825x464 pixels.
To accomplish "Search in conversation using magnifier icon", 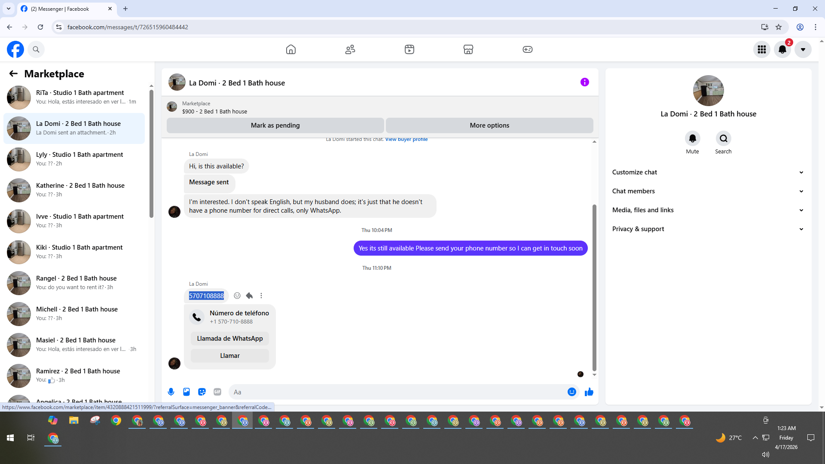I will 724,138.
